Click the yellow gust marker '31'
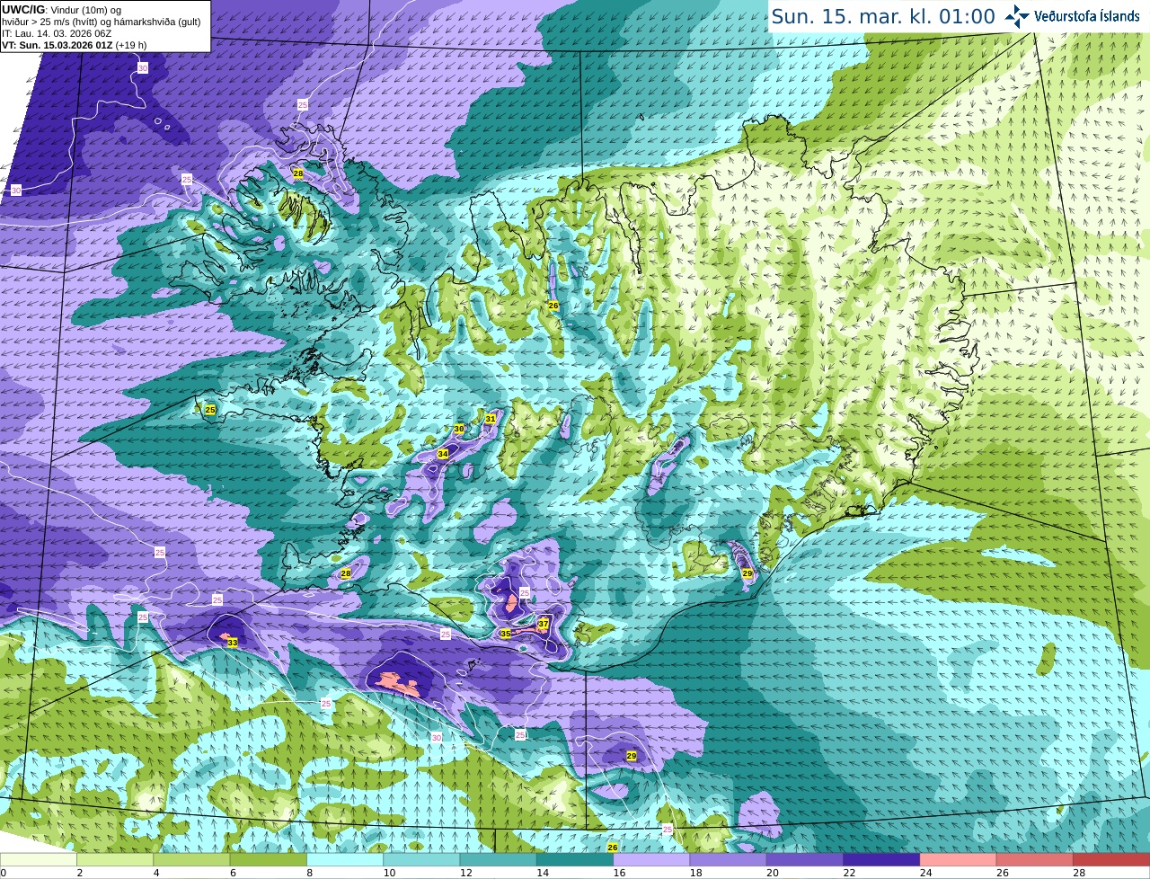The image size is (1150, 879). pos(491,419)
